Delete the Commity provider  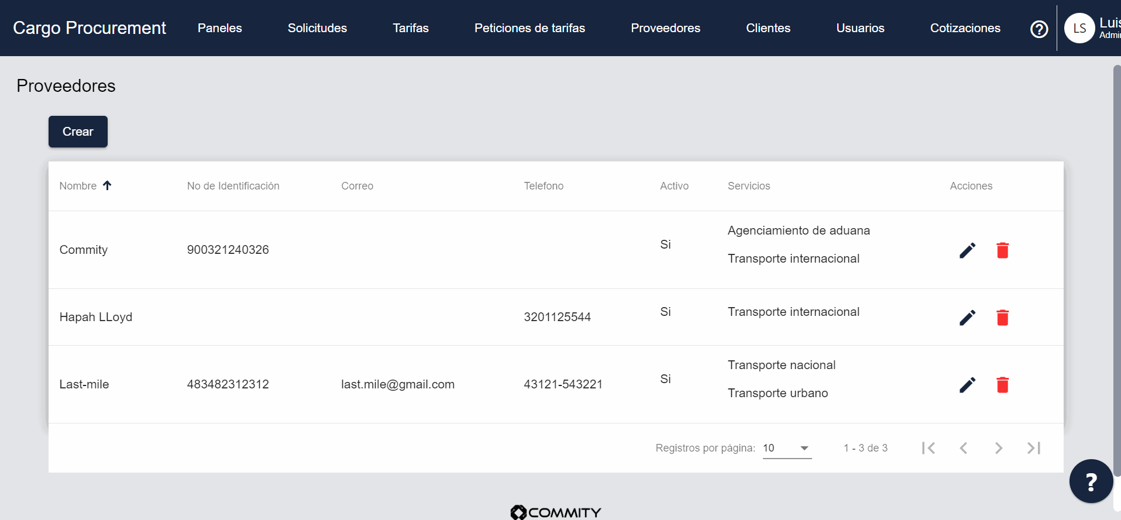(x=1002, y=250)
